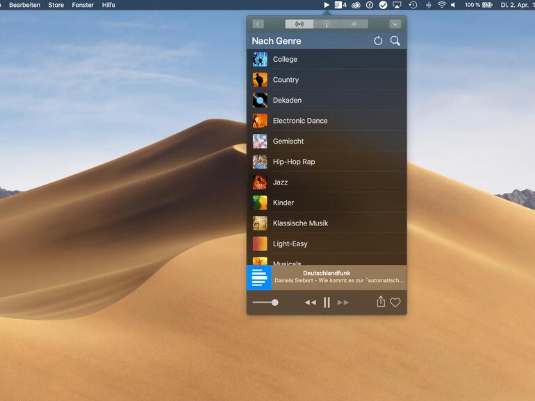
Task: Click the refresh icon beside Nach Genre
Action: point(378,41)
